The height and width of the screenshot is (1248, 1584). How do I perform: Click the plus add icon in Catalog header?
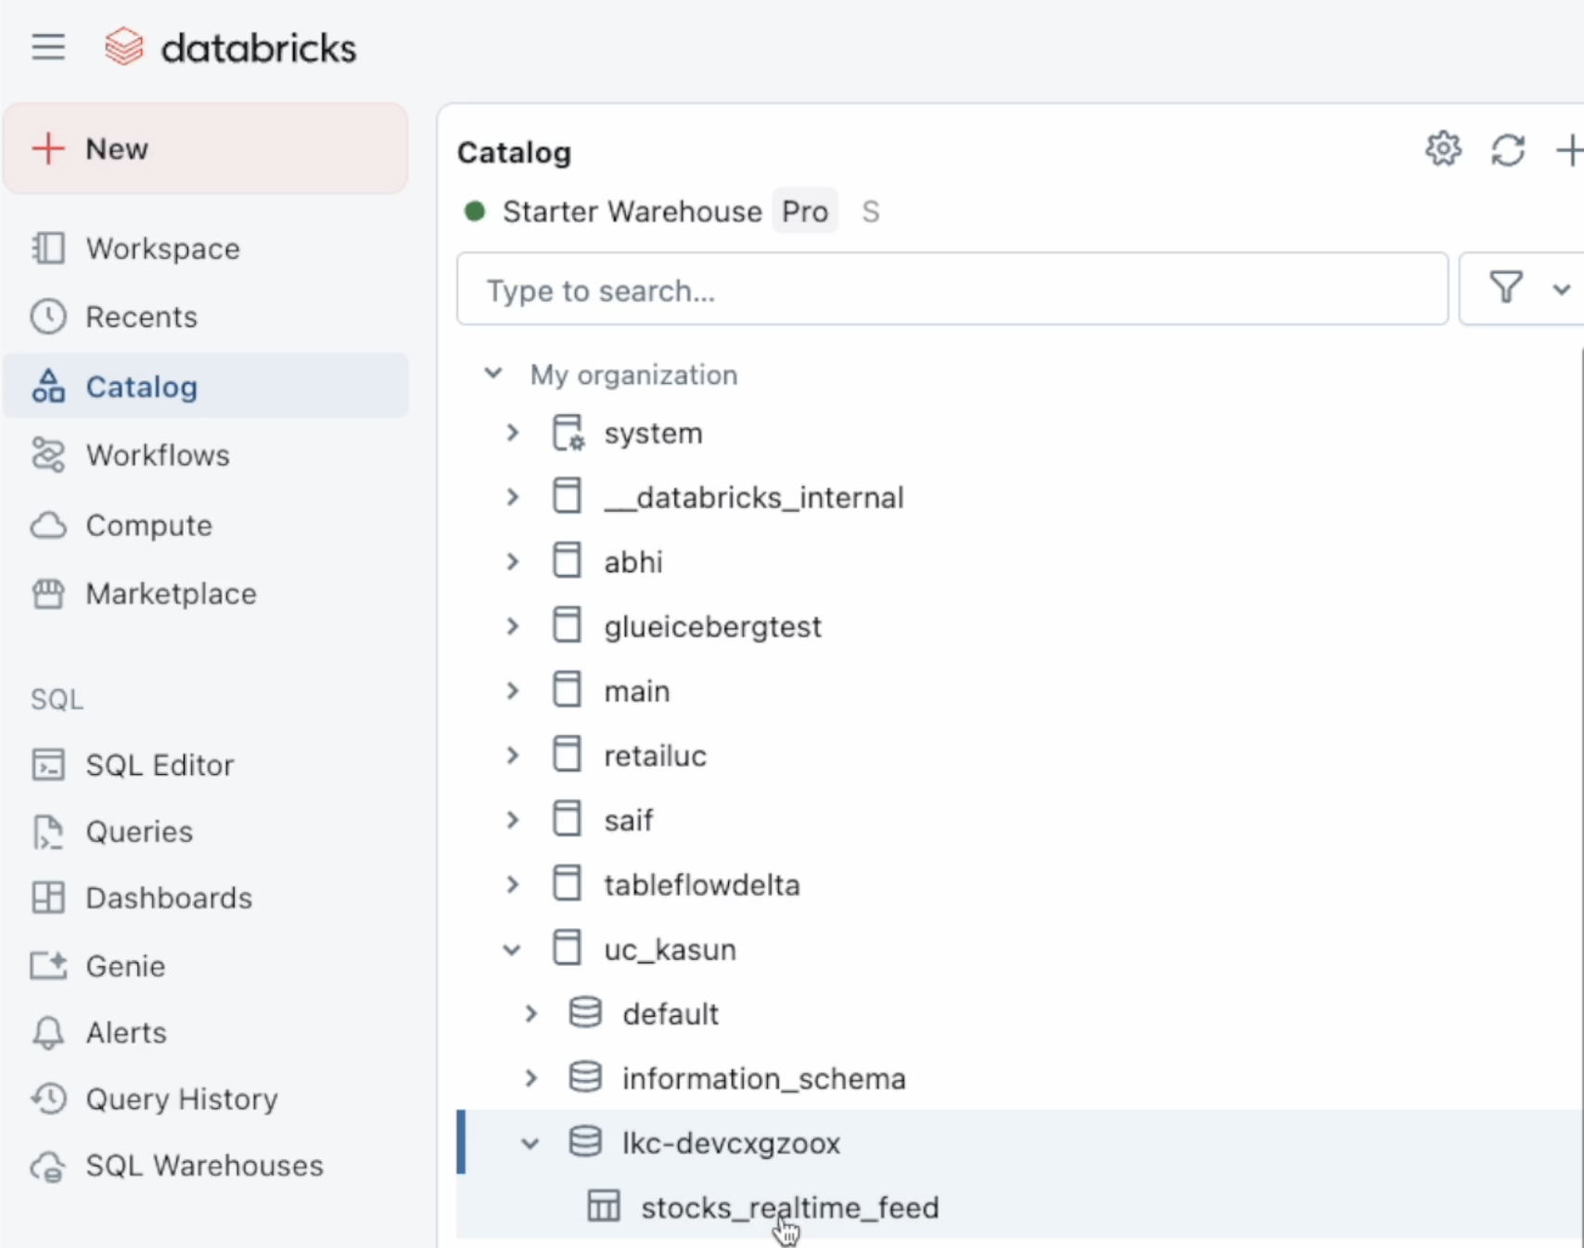pyautogui.click(x=1570, y=150)
